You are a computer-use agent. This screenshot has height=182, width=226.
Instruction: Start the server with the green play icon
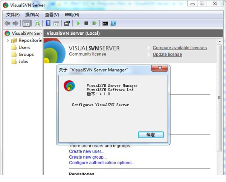coord(78,23)
